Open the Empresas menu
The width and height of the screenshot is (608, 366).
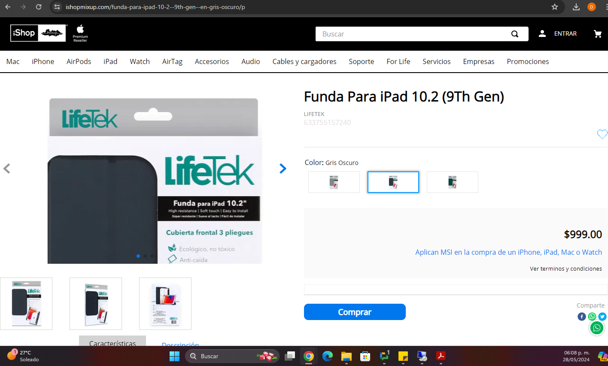(x=479, y=61)
